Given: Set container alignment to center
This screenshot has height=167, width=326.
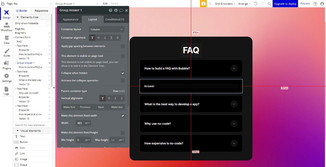Looking at the screenshot, I should point(98,38).
